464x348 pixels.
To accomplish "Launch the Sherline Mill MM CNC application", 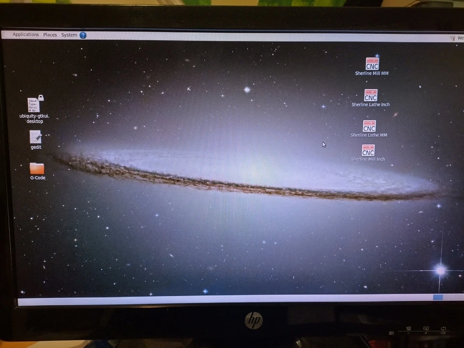I will coord(372,64).
